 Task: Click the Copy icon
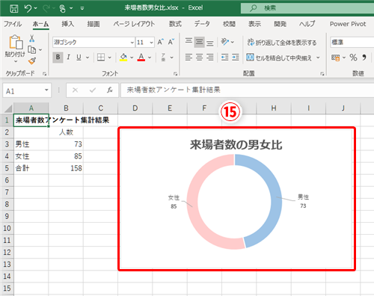(x=31, y=50)
